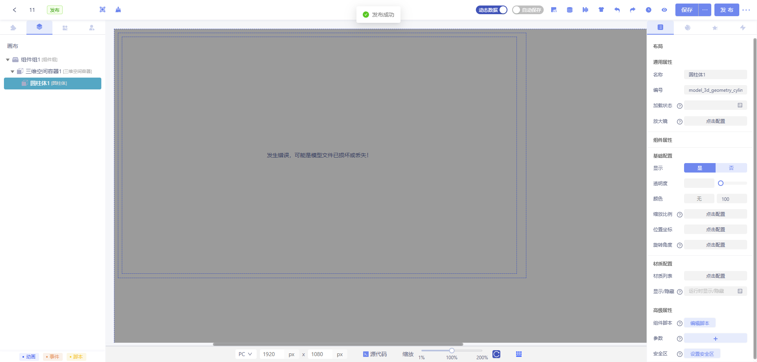Open preview with the eye icon
Screen dimensions: 757x362
pos(664,10)
